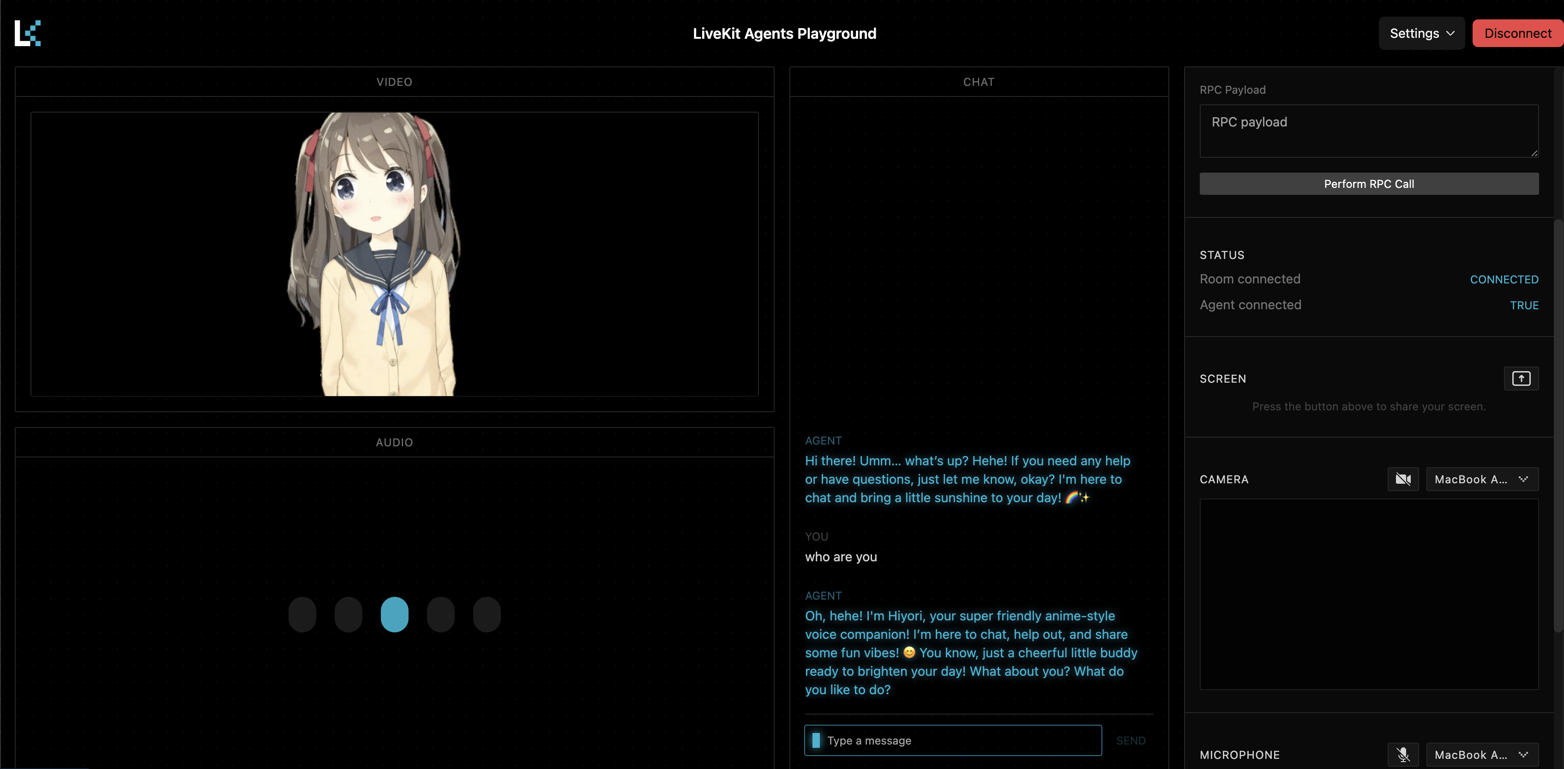
Task: Click the highlighted blue audio visualizer bar
Action: point(394,614)
